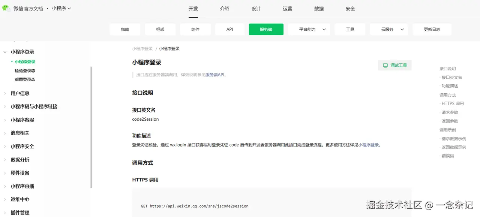Click the GET jscode2session URL code line
Viewport: 480px width, 217px height.
[x=195, y=206]
